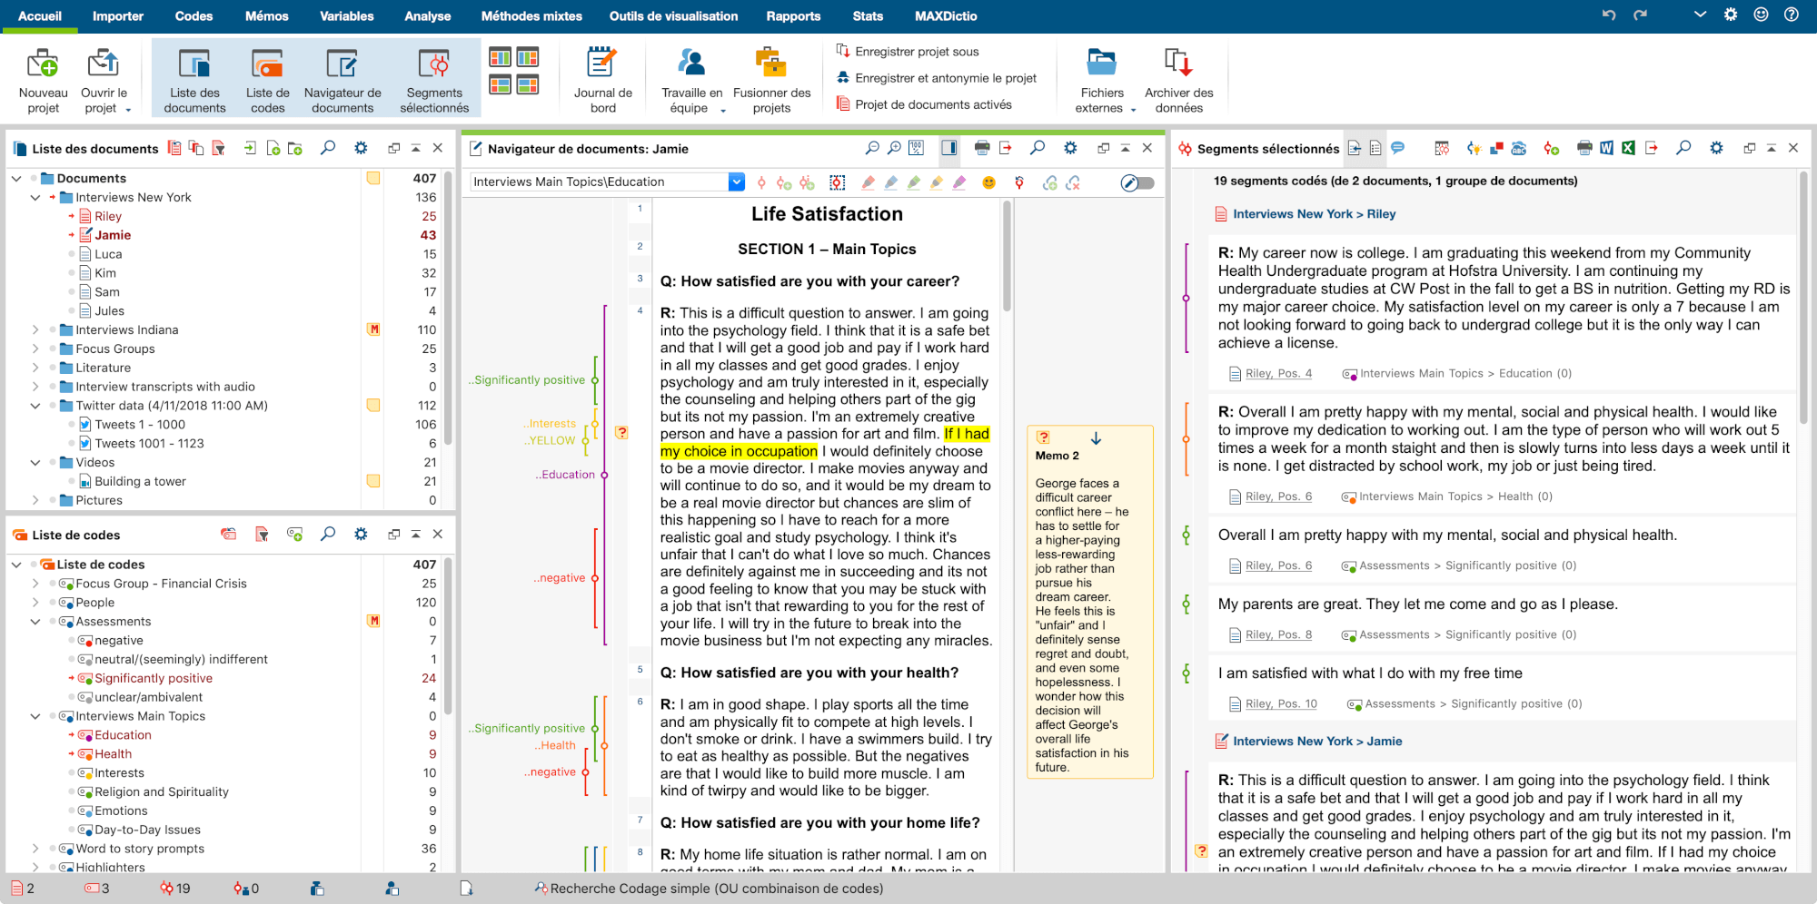Toggle activation of the Riley document
Image resolution: width=1817 pixels, height=904 pixels.
pyautogui.click(x=72, y=216)
